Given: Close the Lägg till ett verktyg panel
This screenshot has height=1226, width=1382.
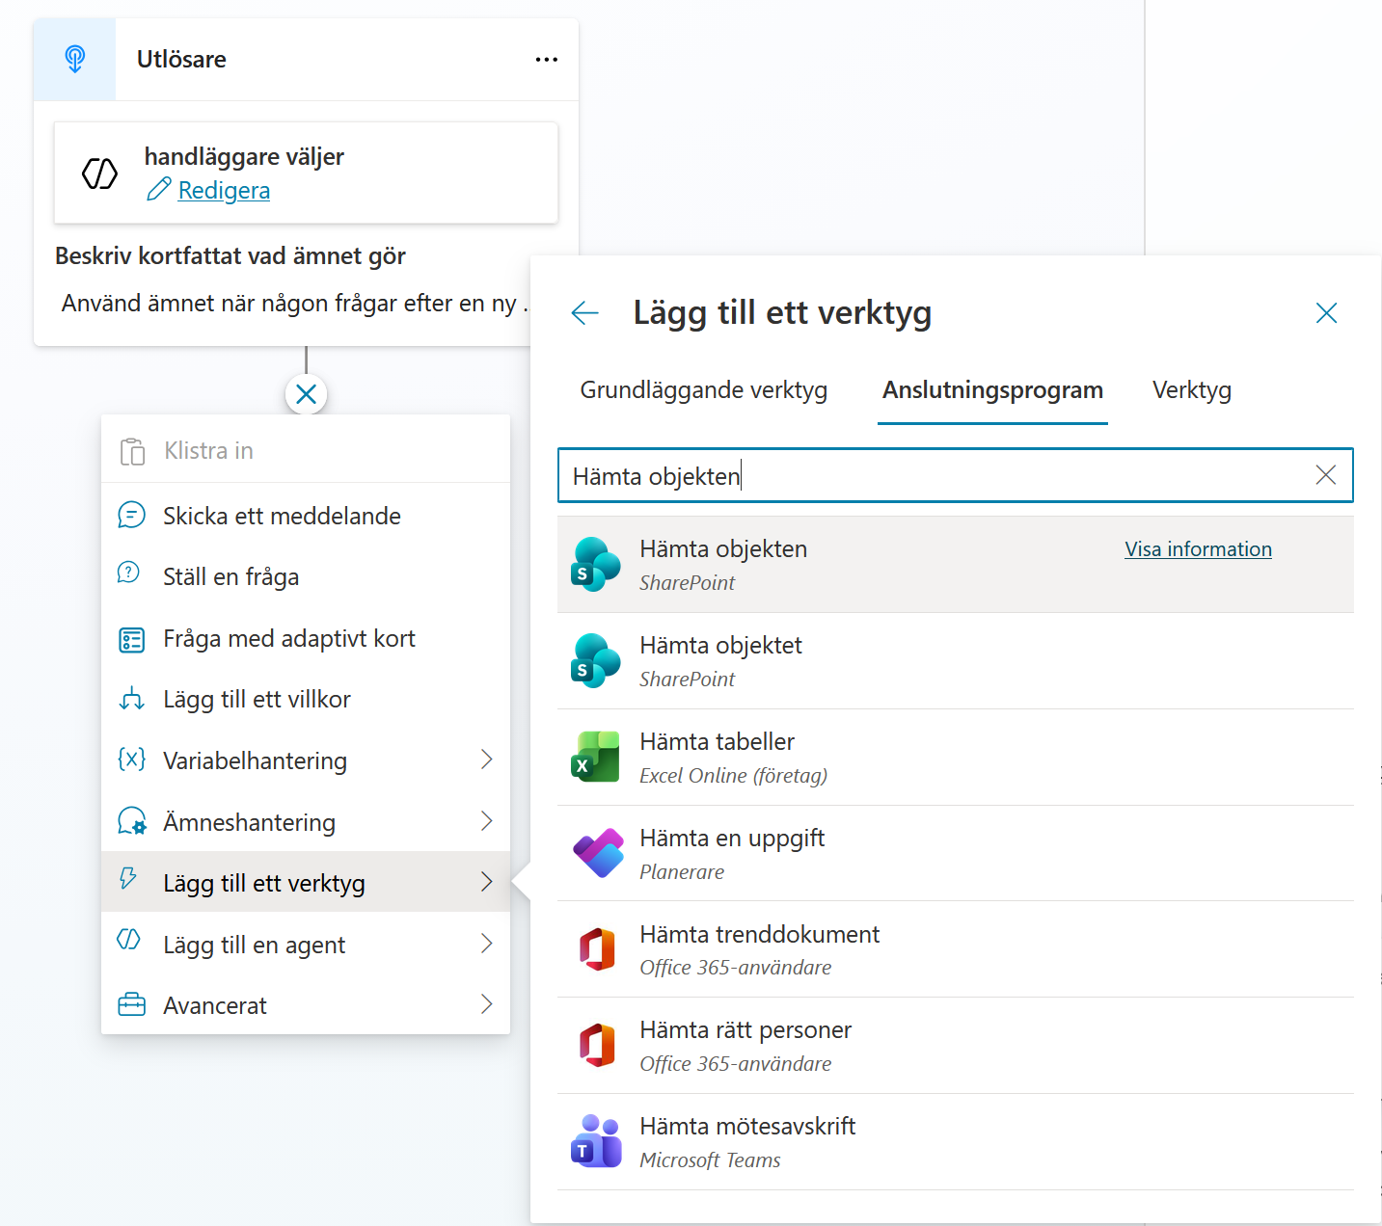Looking at the screenshot, I should (1326, 312).
